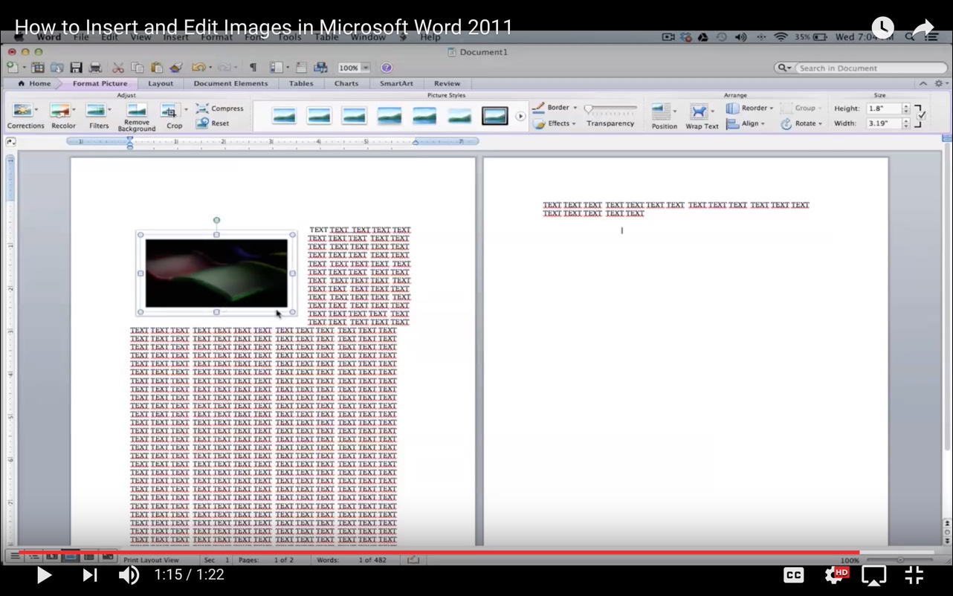This screenshot has height=596, width=953.
Task: Adjust the document zoom slider in status bar
Action: tap(900, 560)
